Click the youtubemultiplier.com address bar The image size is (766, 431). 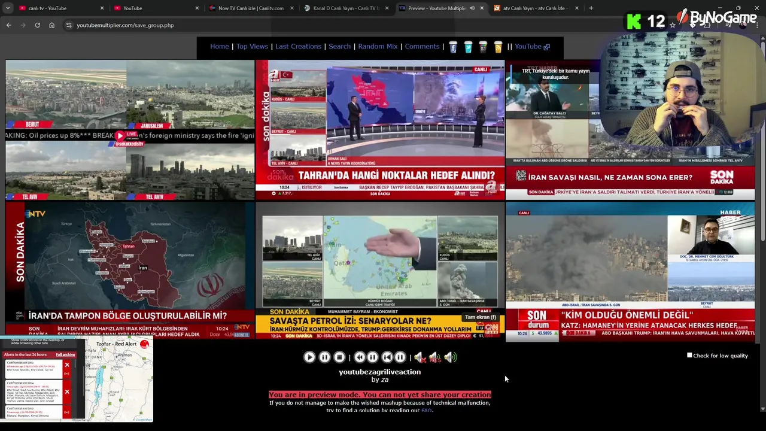(x=359, y=25)
